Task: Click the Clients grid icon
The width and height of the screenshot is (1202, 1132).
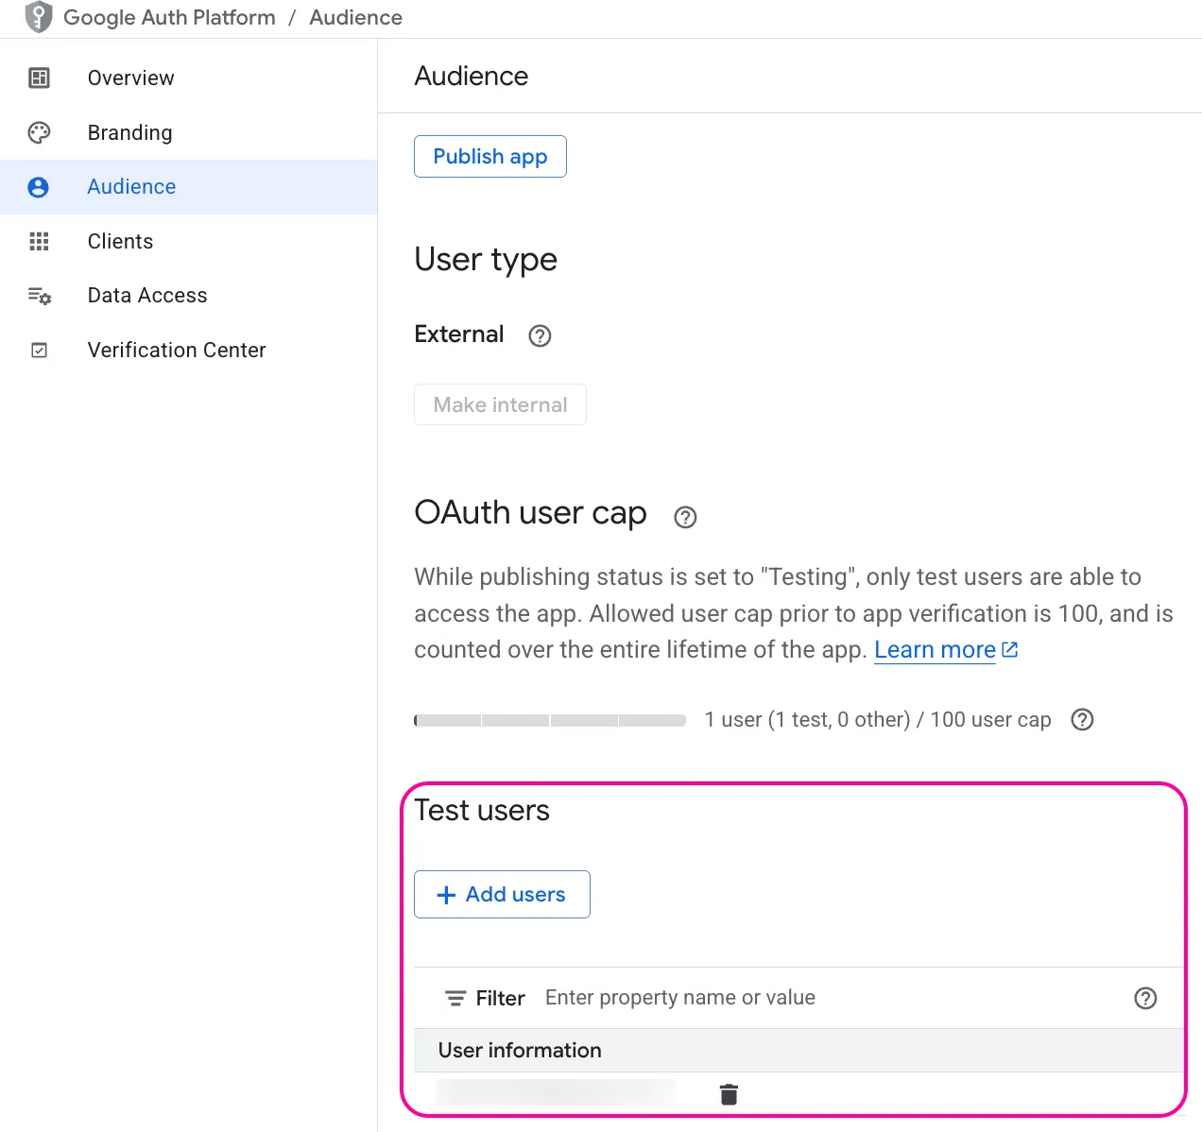Action: 39,241
